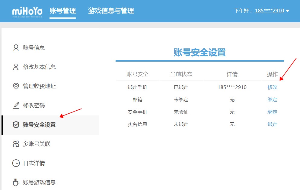The width and height of the screenshot is (300, 190).
Task: Click the cup icon for 账号游戏信息
Action: point(16,182)
